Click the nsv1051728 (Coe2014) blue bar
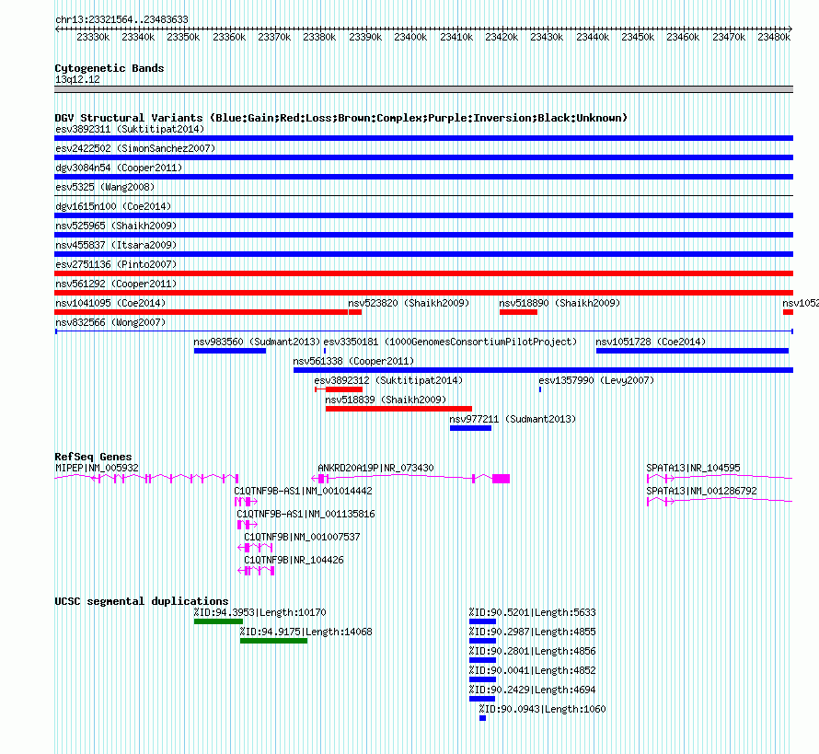Viewport: 819px width, 754px height. click(x=692, y=351)
